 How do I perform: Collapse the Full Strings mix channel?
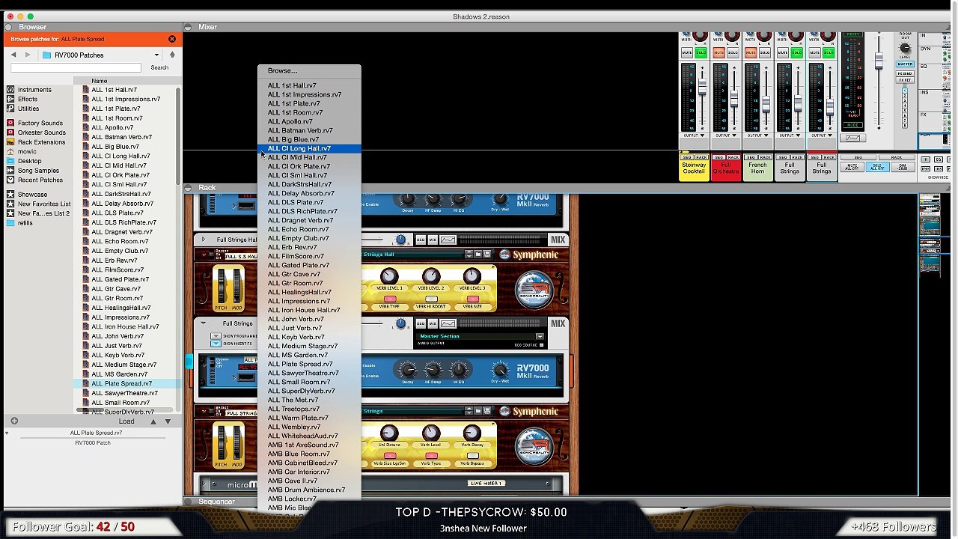(x=203, y=323)
